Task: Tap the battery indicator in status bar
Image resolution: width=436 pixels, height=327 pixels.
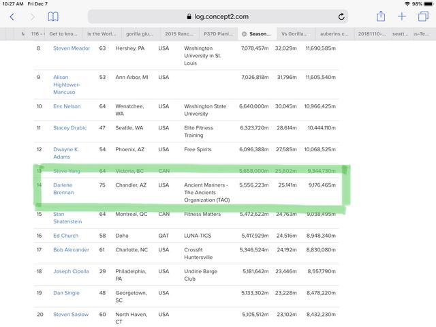Action: click(x=429, y=4)
